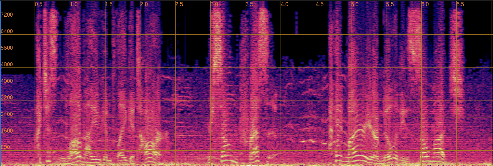
Task: Click the 3.0 time axis label
Action: (215, 4)
